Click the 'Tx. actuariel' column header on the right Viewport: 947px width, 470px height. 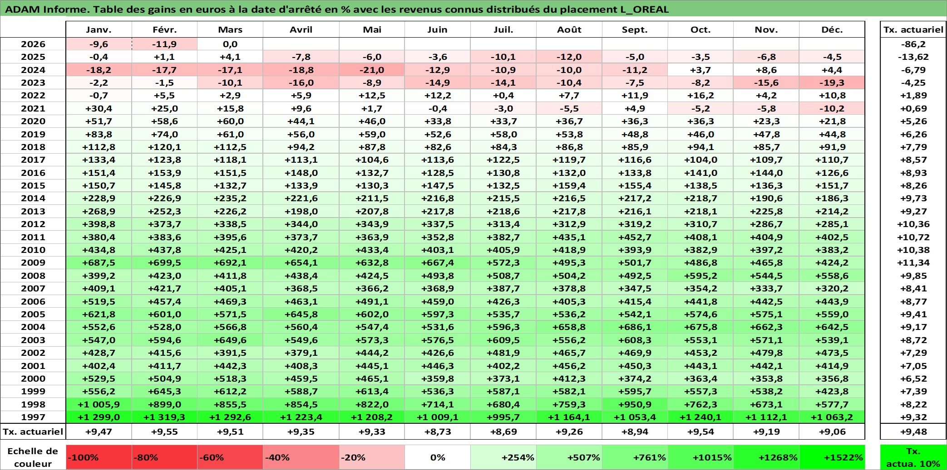[913, 29]
